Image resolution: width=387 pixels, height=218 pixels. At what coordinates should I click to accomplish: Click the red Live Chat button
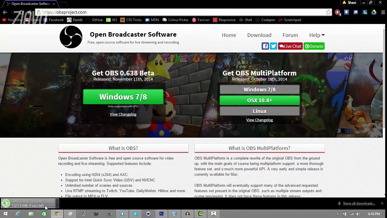tap(290, 46)
